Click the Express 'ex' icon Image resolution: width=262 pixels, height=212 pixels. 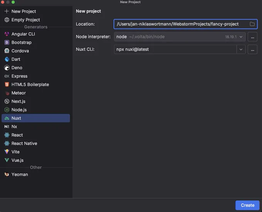click(x=7, y=76)
